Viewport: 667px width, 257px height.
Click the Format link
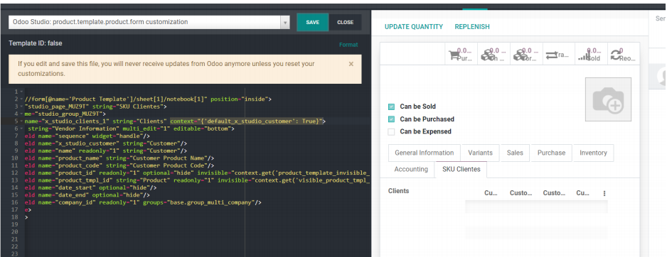[x=348, y=45]
